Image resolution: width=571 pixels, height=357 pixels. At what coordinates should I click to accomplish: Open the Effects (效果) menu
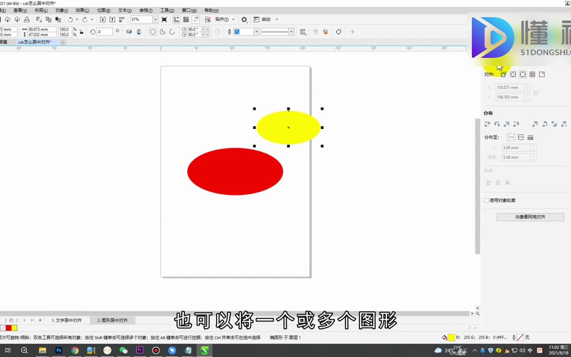[82, 11]
